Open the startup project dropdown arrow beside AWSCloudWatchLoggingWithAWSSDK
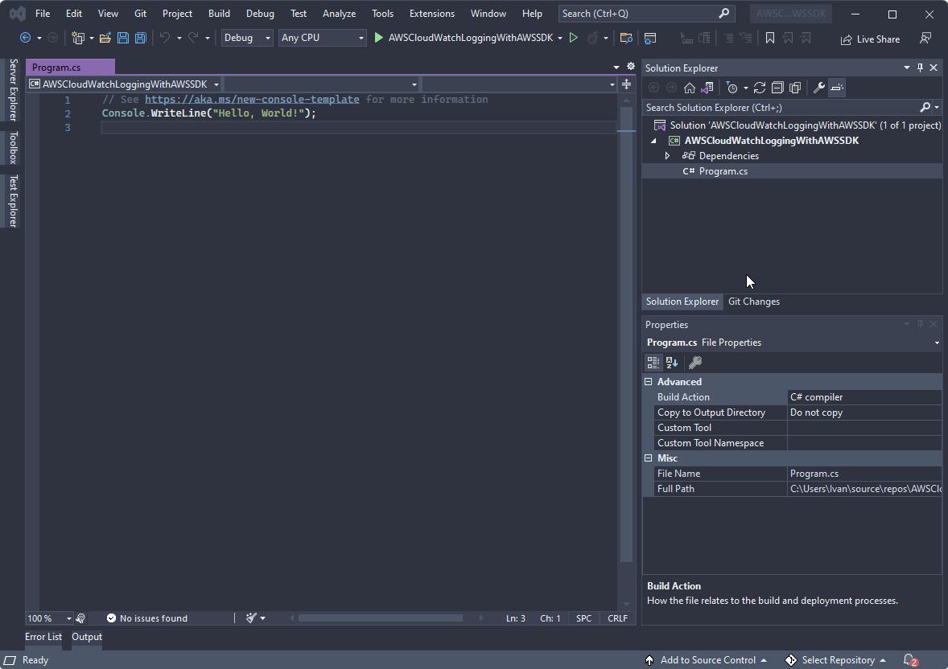948x669 pixels. pos(560,38)
